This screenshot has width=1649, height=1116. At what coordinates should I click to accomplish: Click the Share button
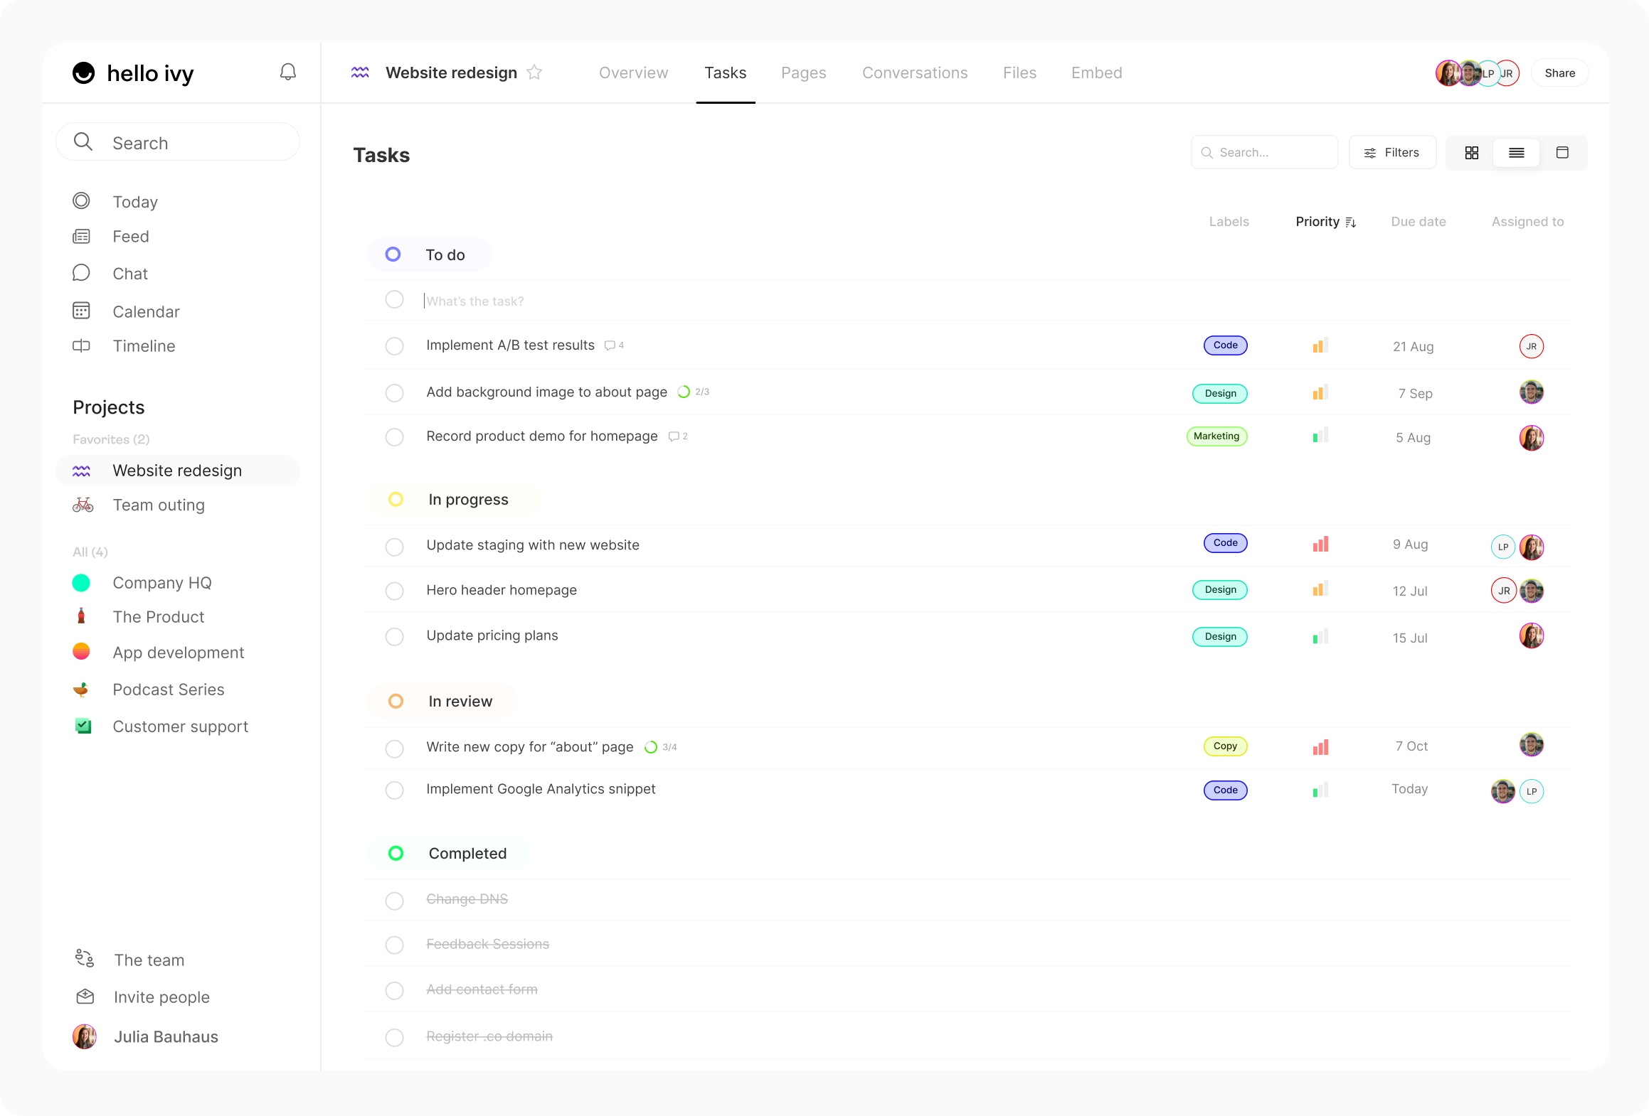pyautogui.click(x=1559, y=73)
